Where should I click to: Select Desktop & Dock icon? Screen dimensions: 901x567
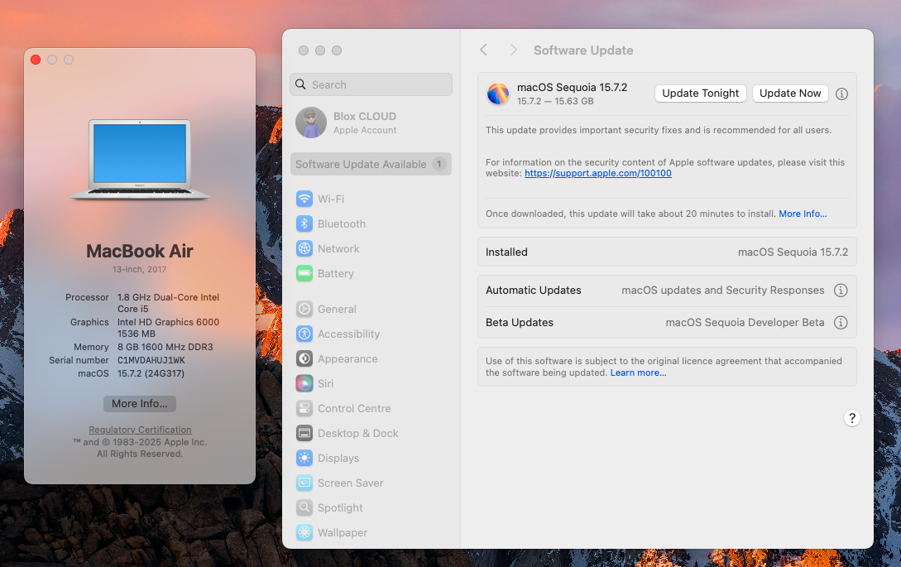pos(304,433)
